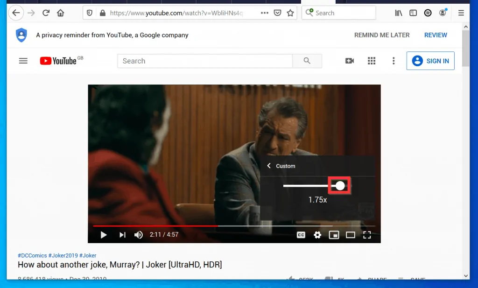478x288 pixels.
Task: Enter full screen video
Action: 367,235
